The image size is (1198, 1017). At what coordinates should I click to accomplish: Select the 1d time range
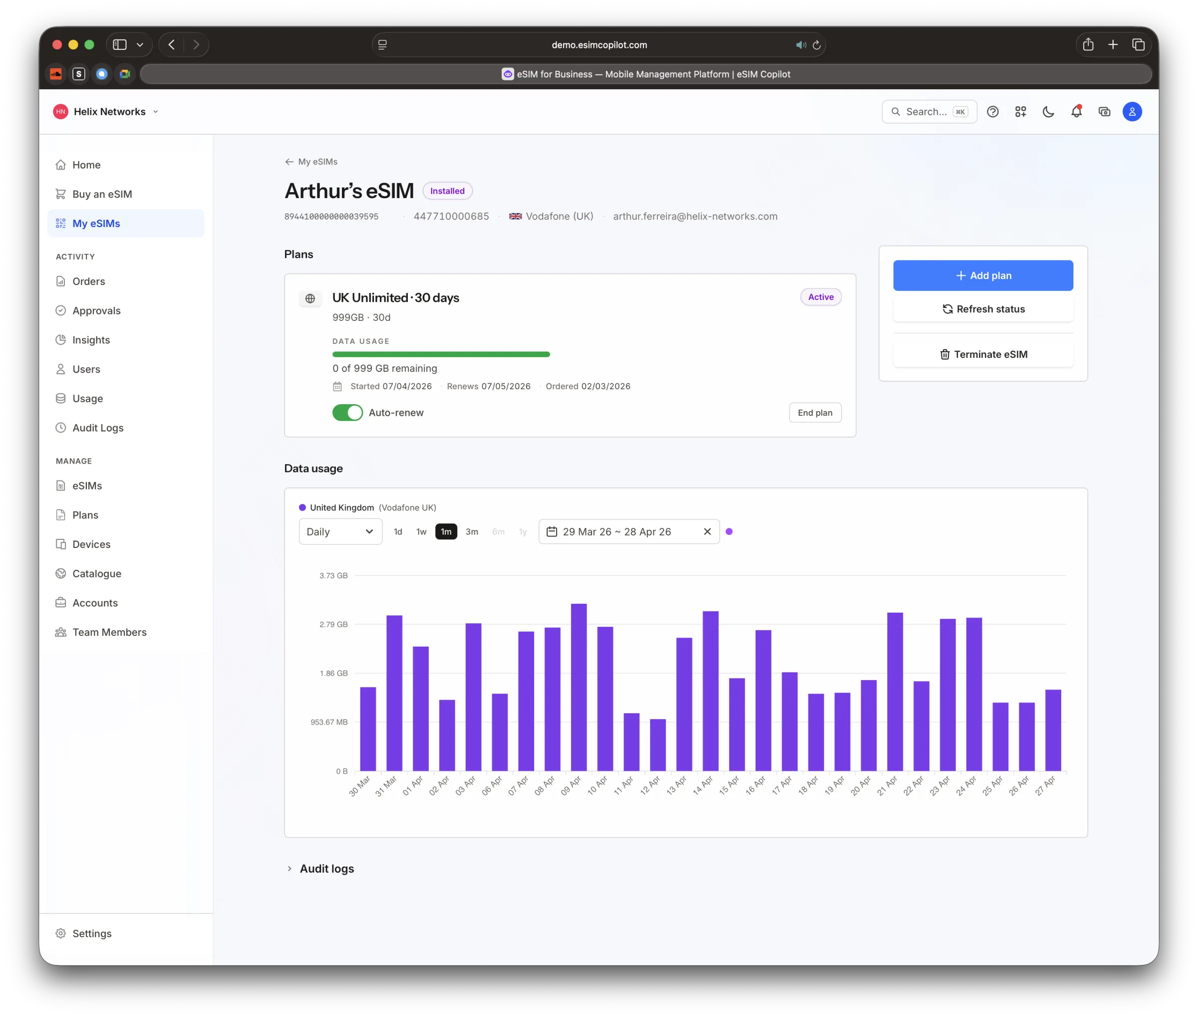click(x=398, y=531)
